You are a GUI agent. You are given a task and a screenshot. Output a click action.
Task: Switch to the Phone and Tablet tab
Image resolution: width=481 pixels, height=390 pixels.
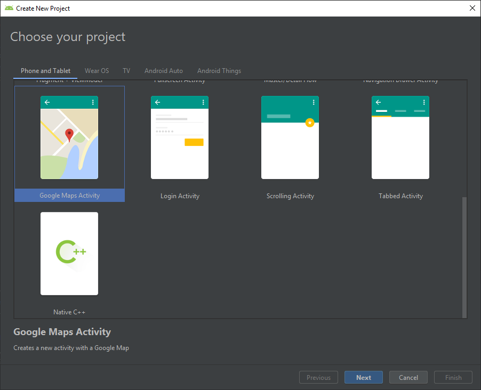45,71
